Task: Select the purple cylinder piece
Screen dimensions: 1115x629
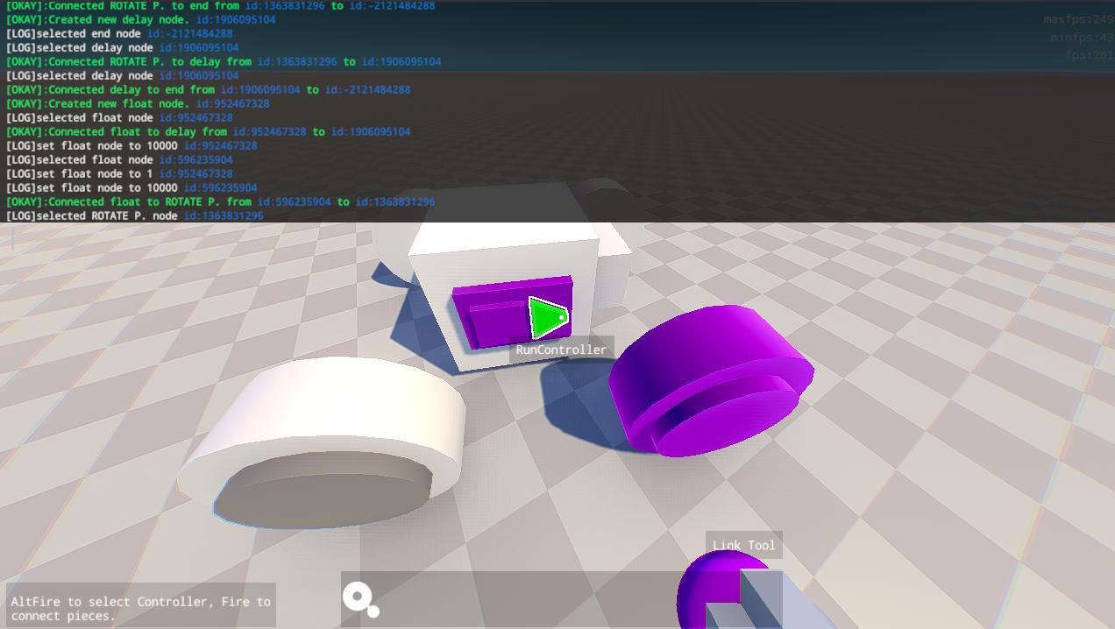Action: point(710,379)
